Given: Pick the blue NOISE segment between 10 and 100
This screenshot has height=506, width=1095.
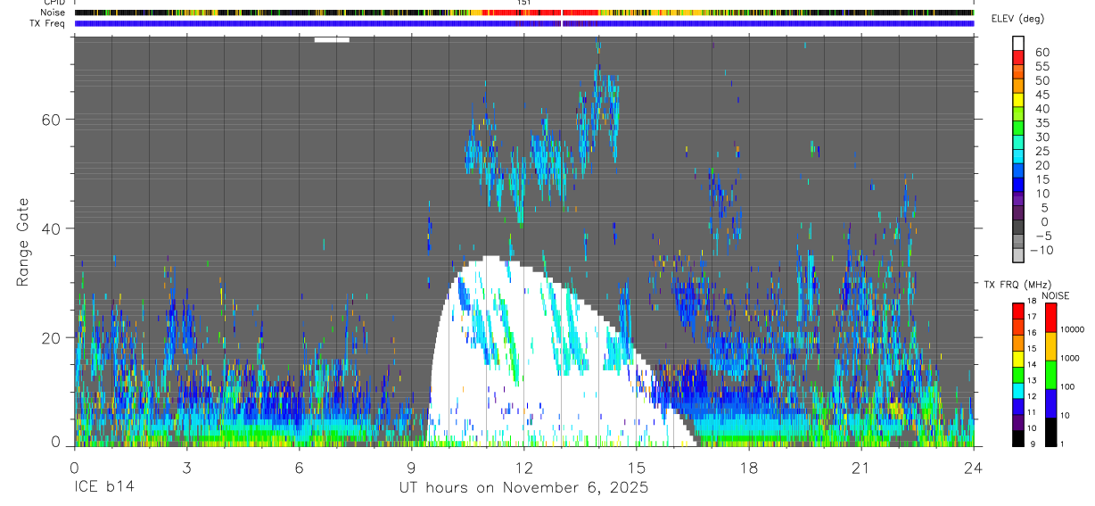Looking at the screenshot, I should pyautogui.click(x=1051, y=403).
